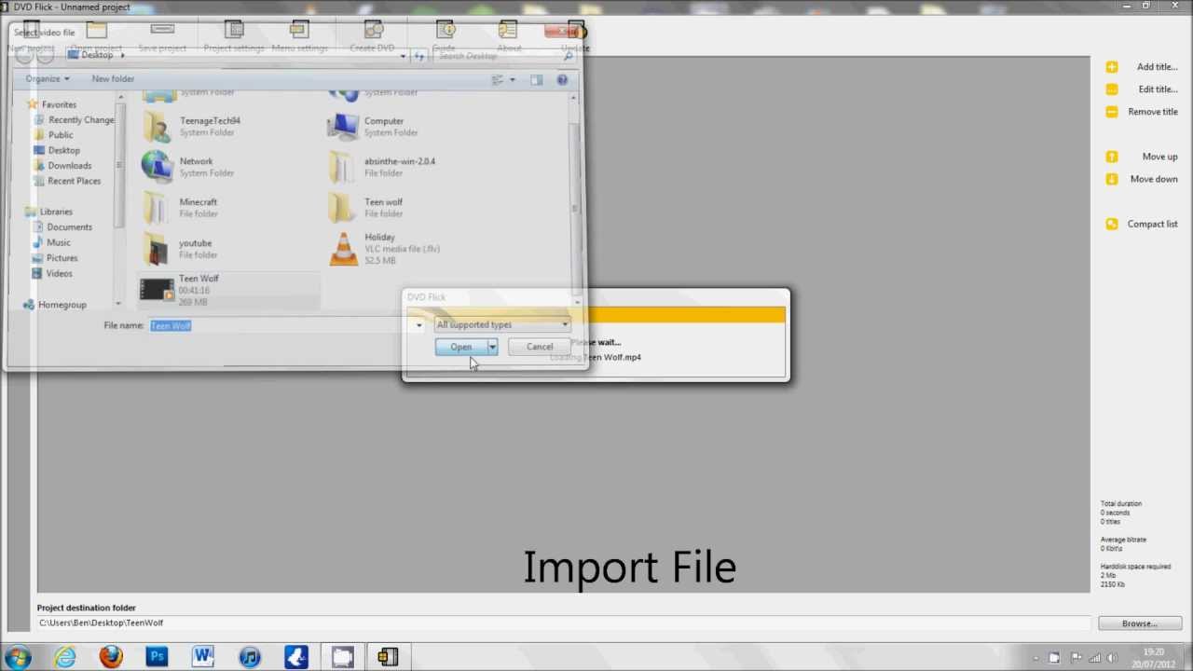Screen dimensions: 1193x671
Task: Select Music library in navigation pane
Action: point(58,242)
